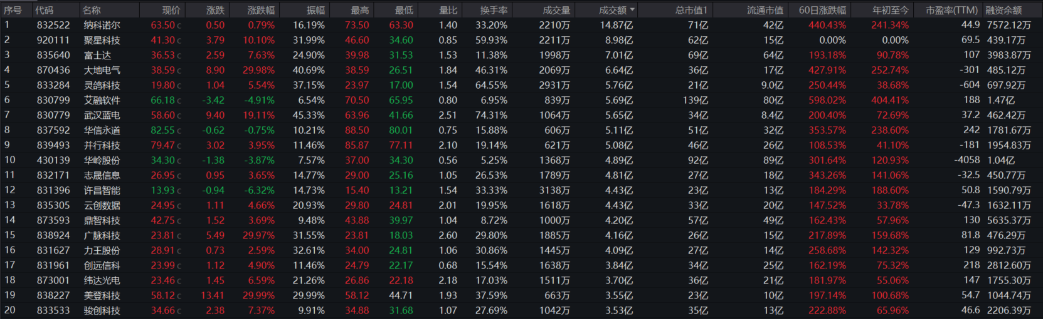The height and width of the screenshot is (319, 1043).
Task: Sort by the 现价 column header
Action: pyautogui.click(x=171, y=10)
